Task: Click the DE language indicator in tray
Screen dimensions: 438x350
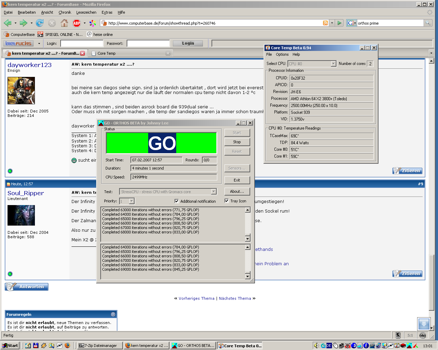Action: [329, 346]
